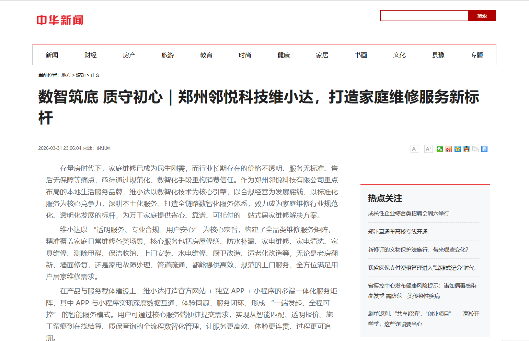Share to Qzone star icon

457,149
